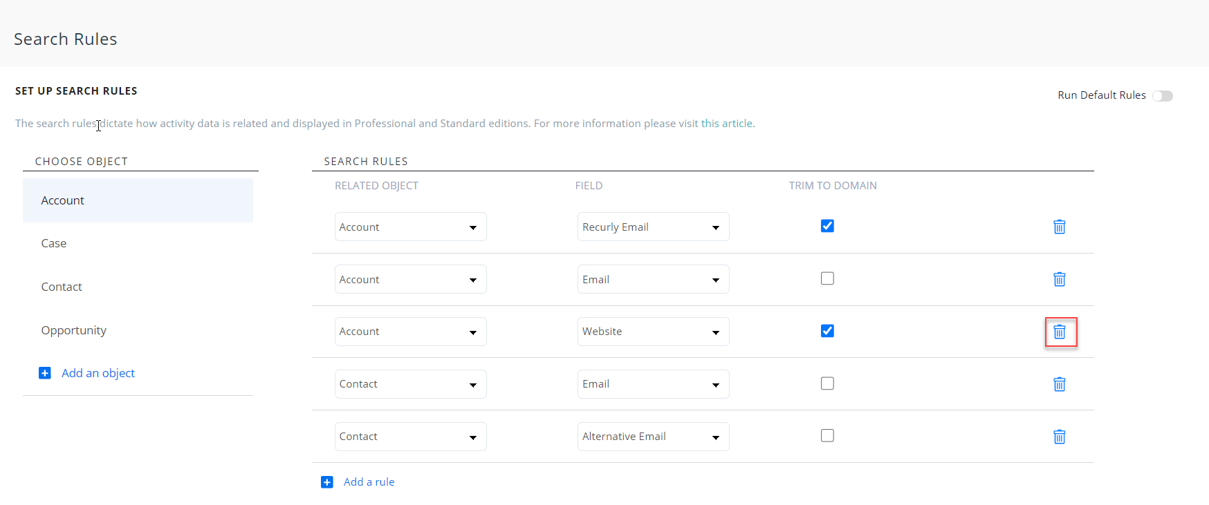
Task: Click trash icon for the Website rule
Action: [1059, 332]
